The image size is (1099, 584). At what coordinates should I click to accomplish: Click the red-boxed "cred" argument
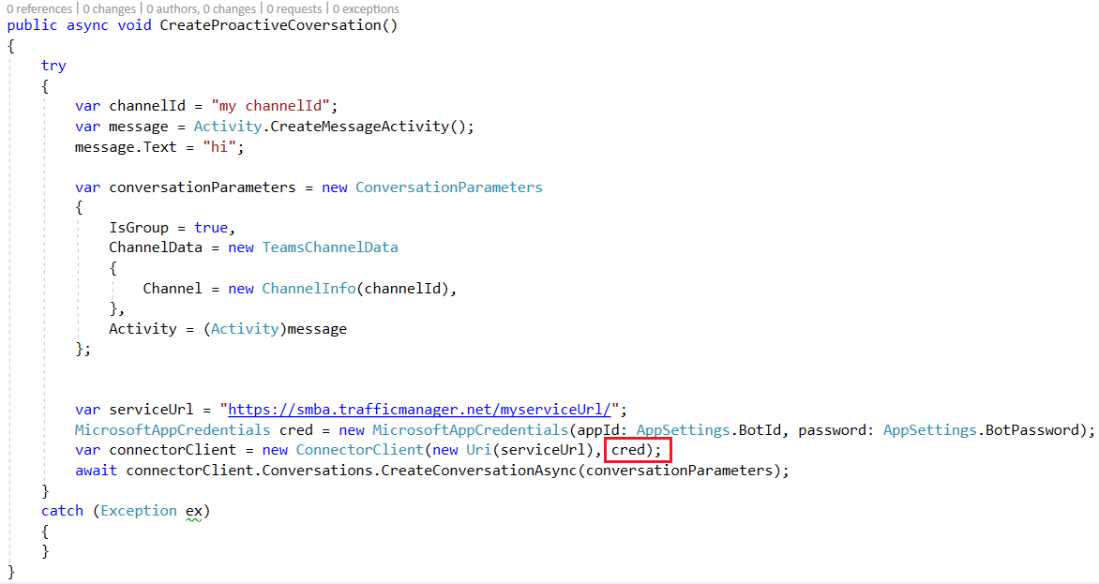(637, 449)
